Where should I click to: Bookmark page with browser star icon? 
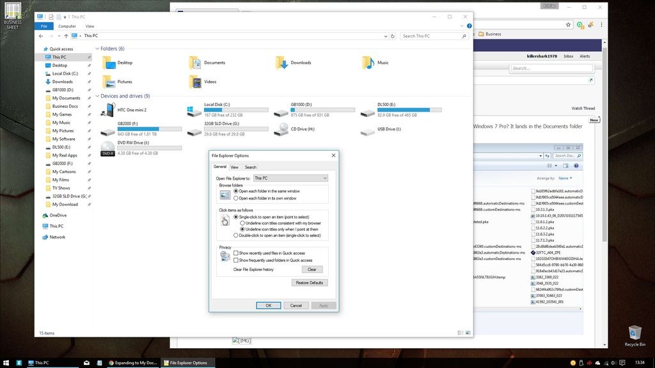(568, 25)
